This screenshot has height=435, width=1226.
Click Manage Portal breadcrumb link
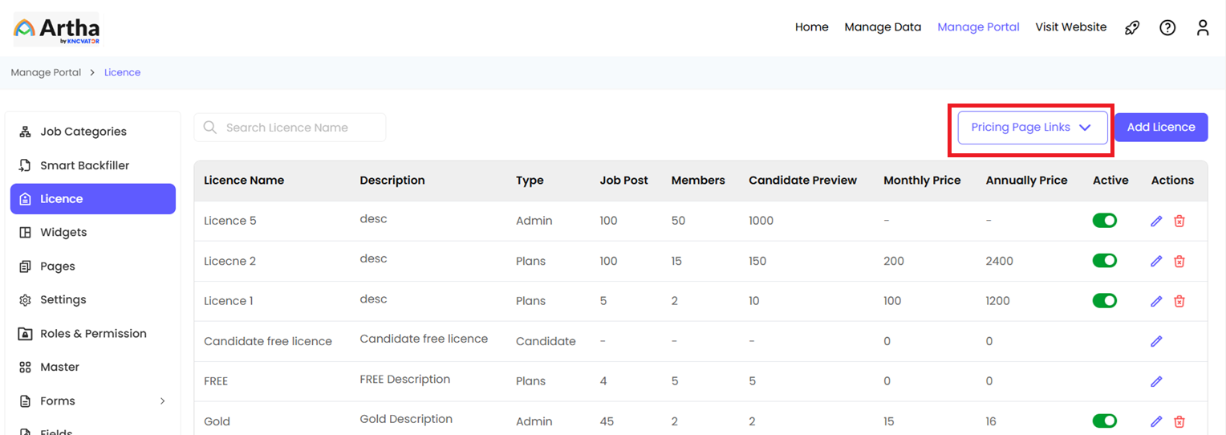pos(46,72)
